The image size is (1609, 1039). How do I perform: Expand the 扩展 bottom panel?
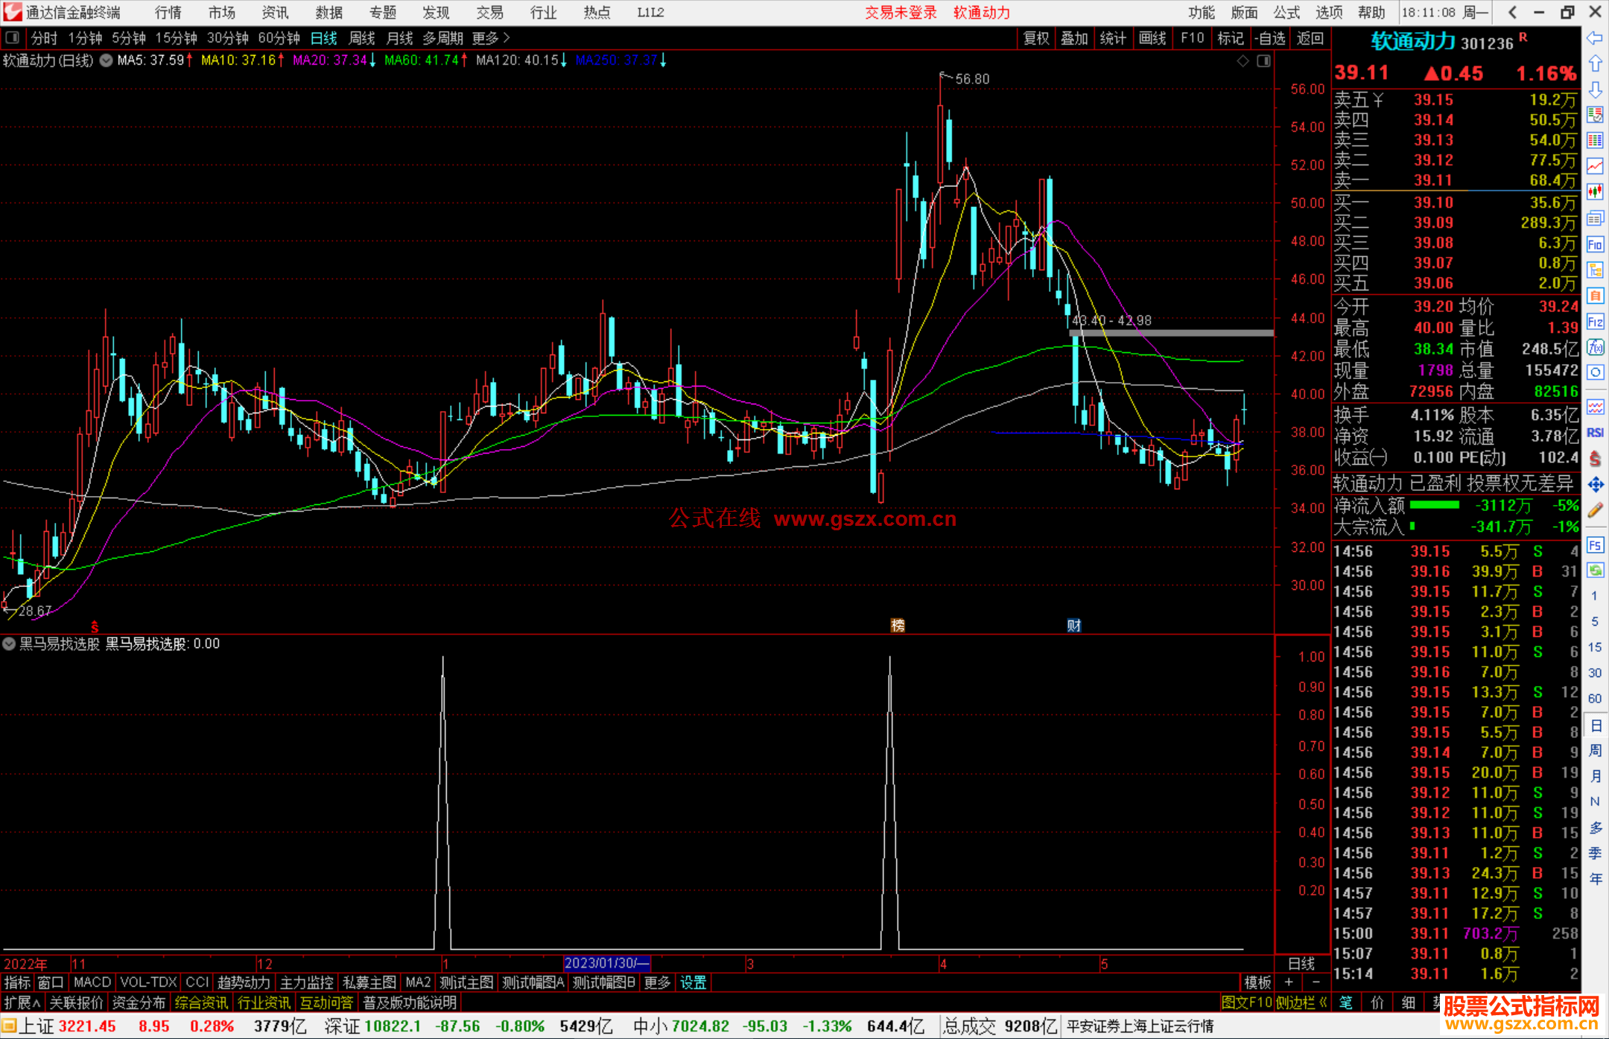point(22,1003)
